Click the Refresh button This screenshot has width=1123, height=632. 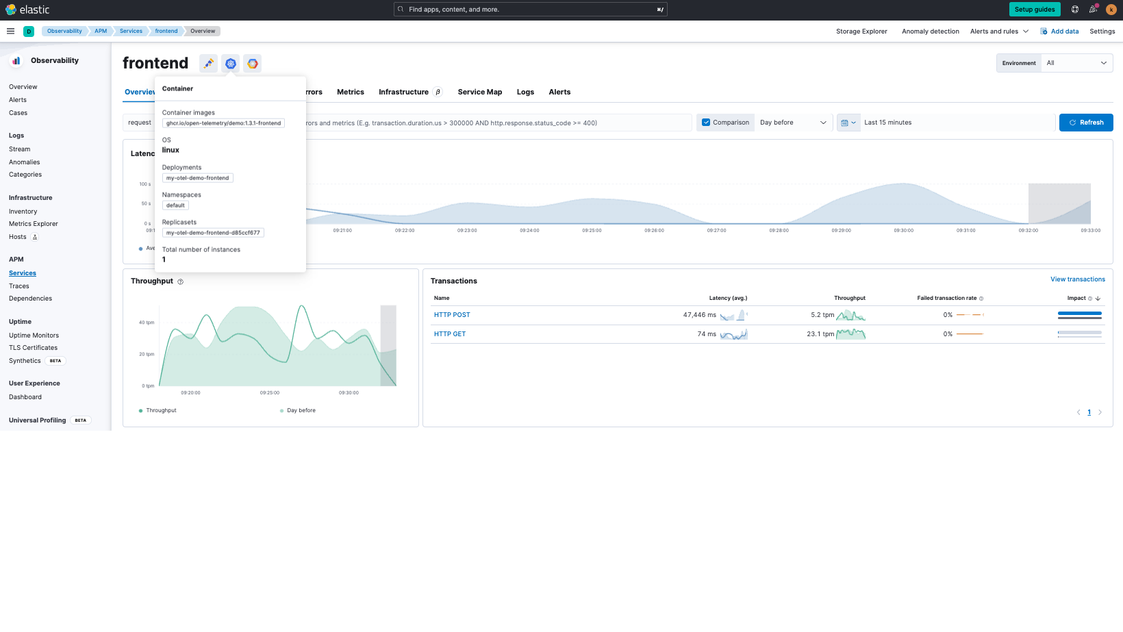pyautogui.click(x=1086, y=123)
